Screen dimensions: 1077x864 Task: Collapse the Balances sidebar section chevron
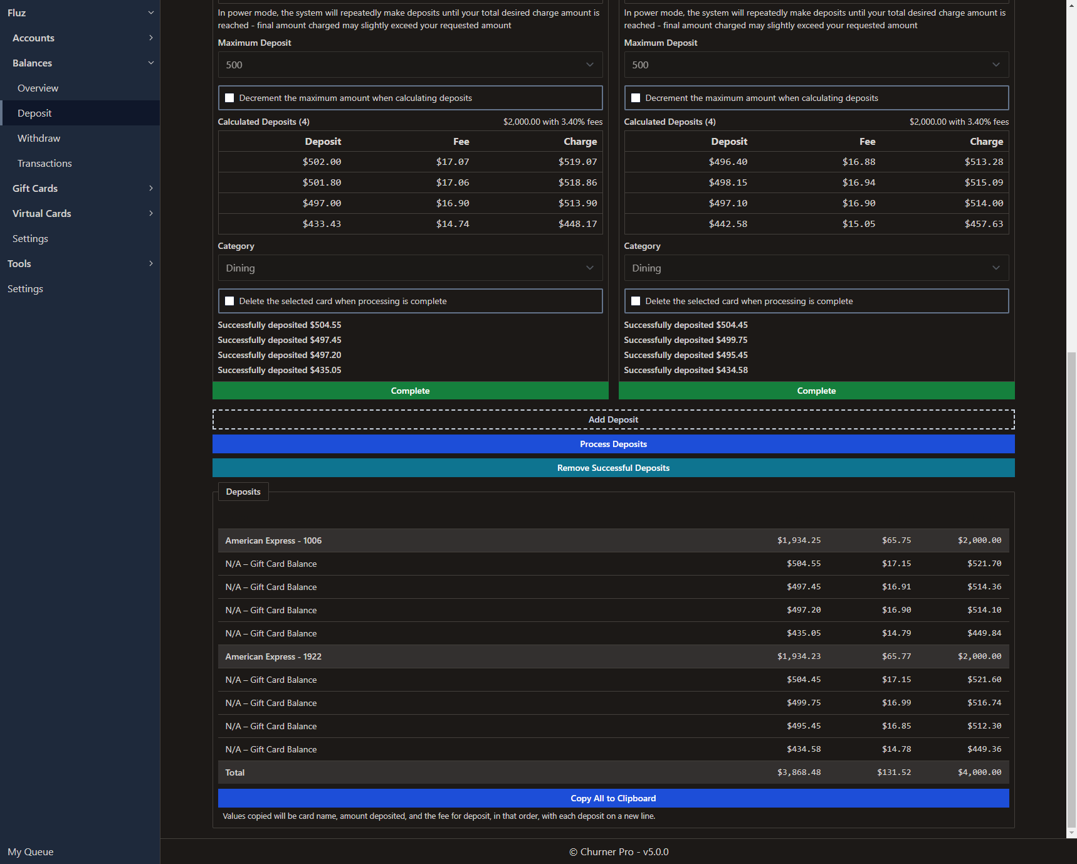pos(150,63)
